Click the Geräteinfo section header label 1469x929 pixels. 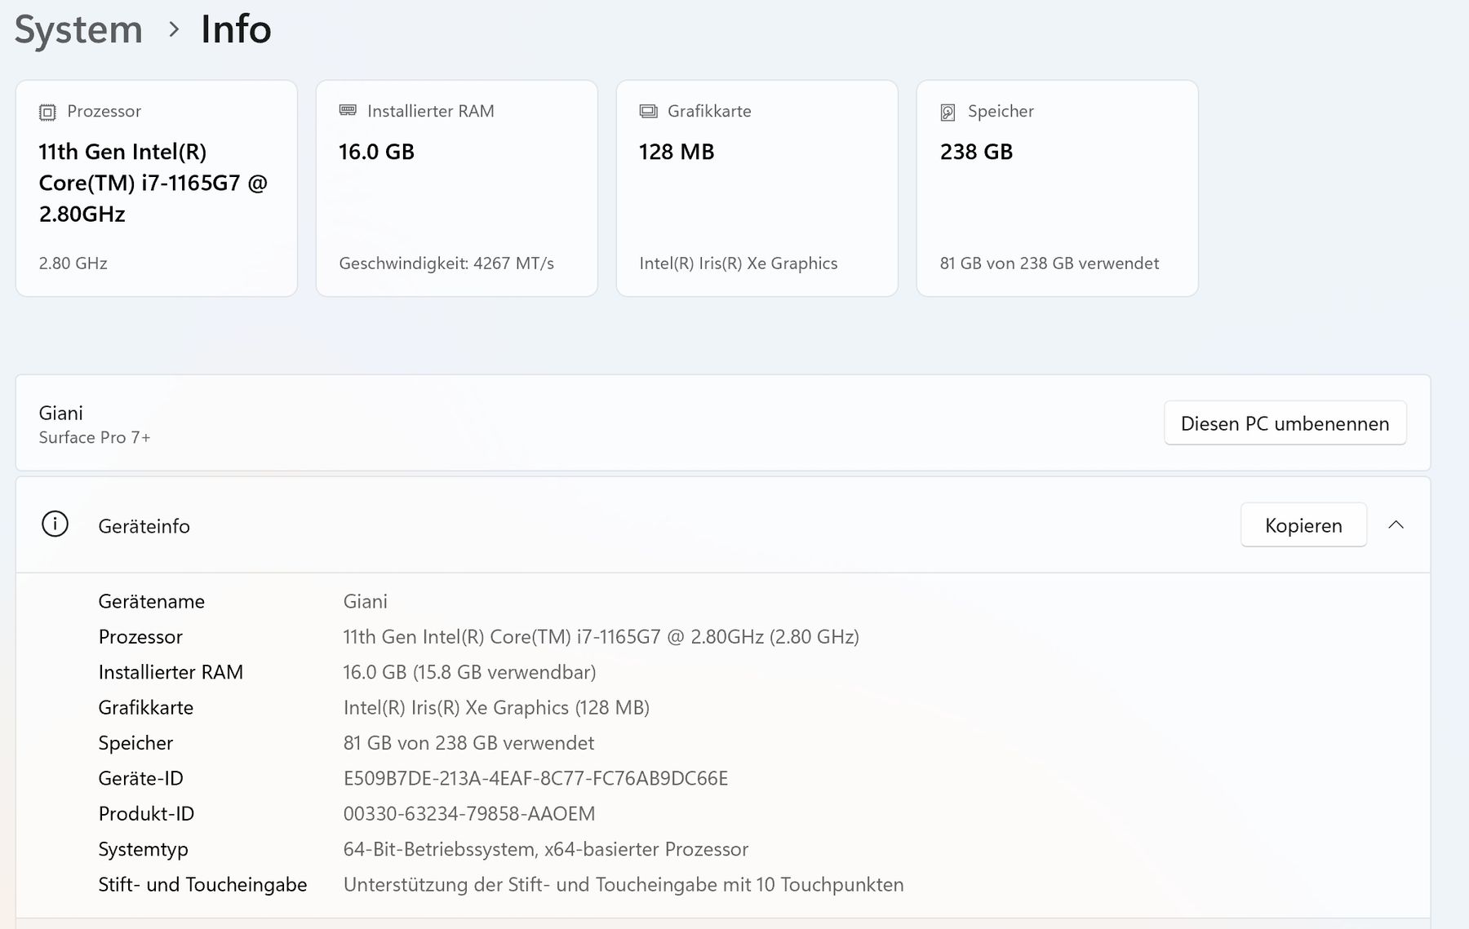(144, 526)
